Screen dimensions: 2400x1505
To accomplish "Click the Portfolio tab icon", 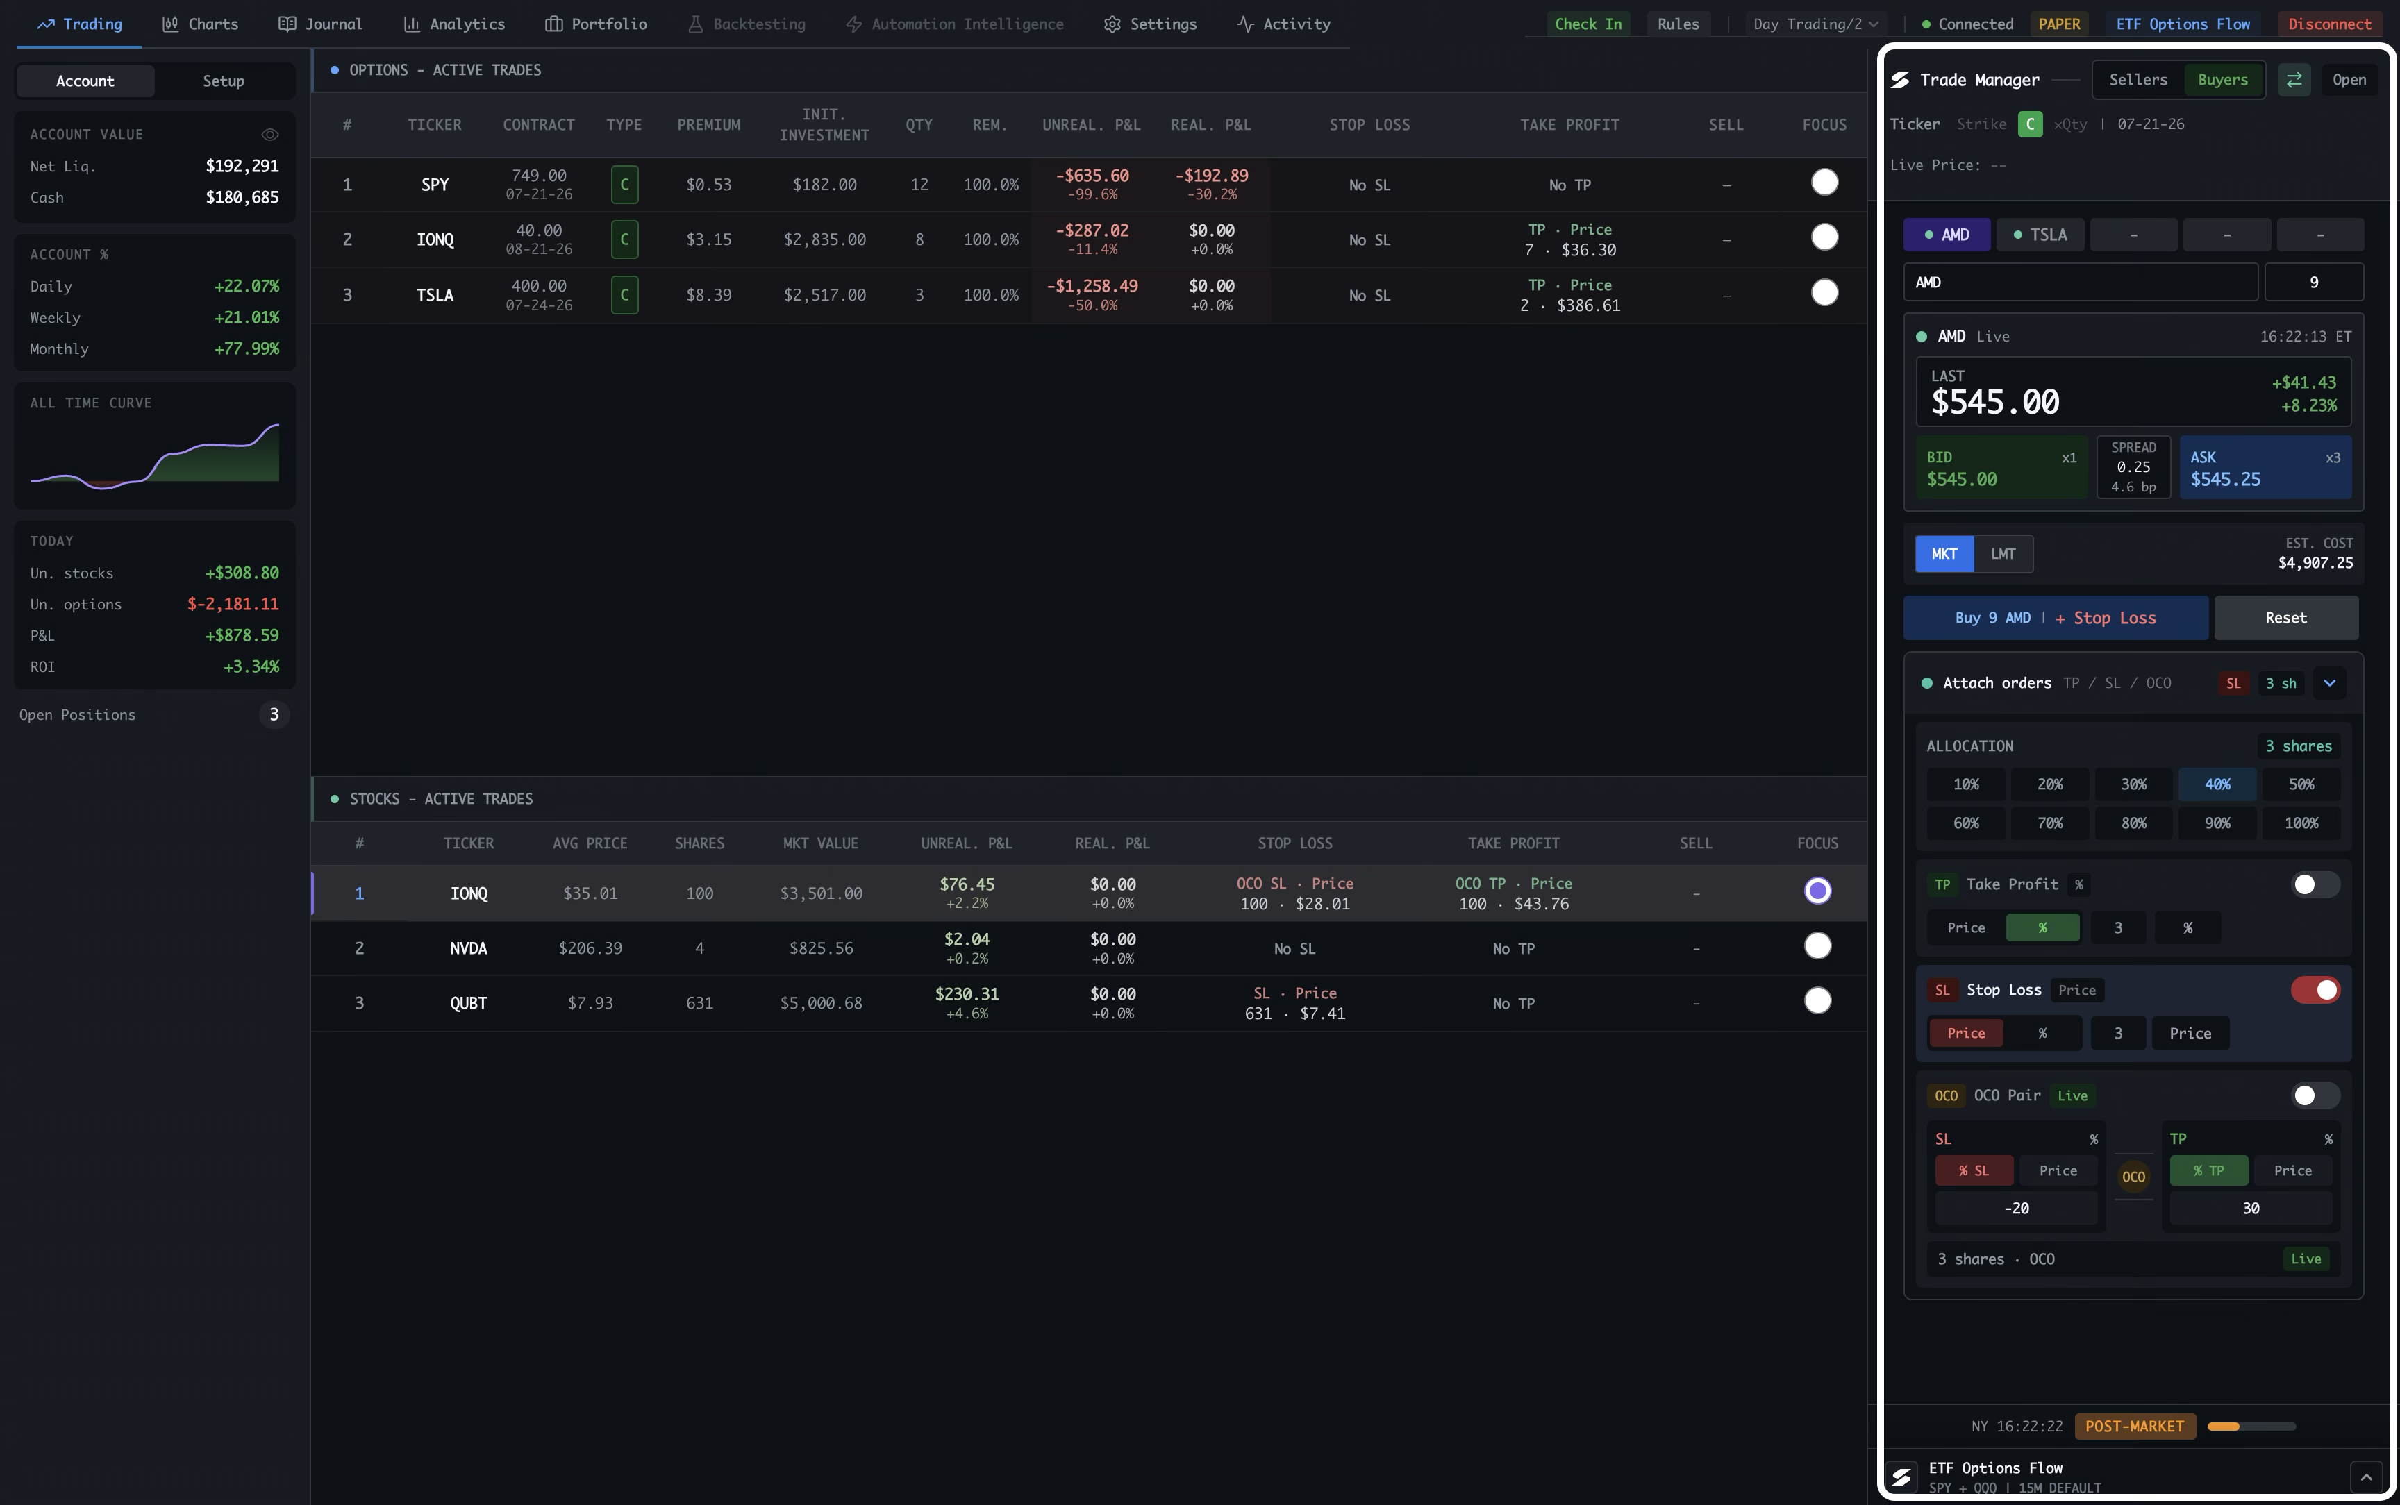I will click(553, 24).
